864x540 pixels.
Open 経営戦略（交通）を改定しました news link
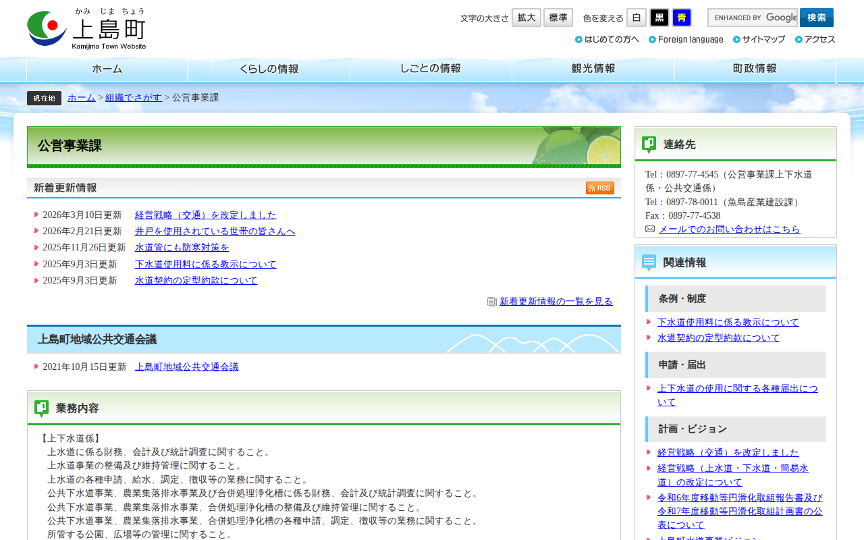pyautogui.click(x=205, y=215)
